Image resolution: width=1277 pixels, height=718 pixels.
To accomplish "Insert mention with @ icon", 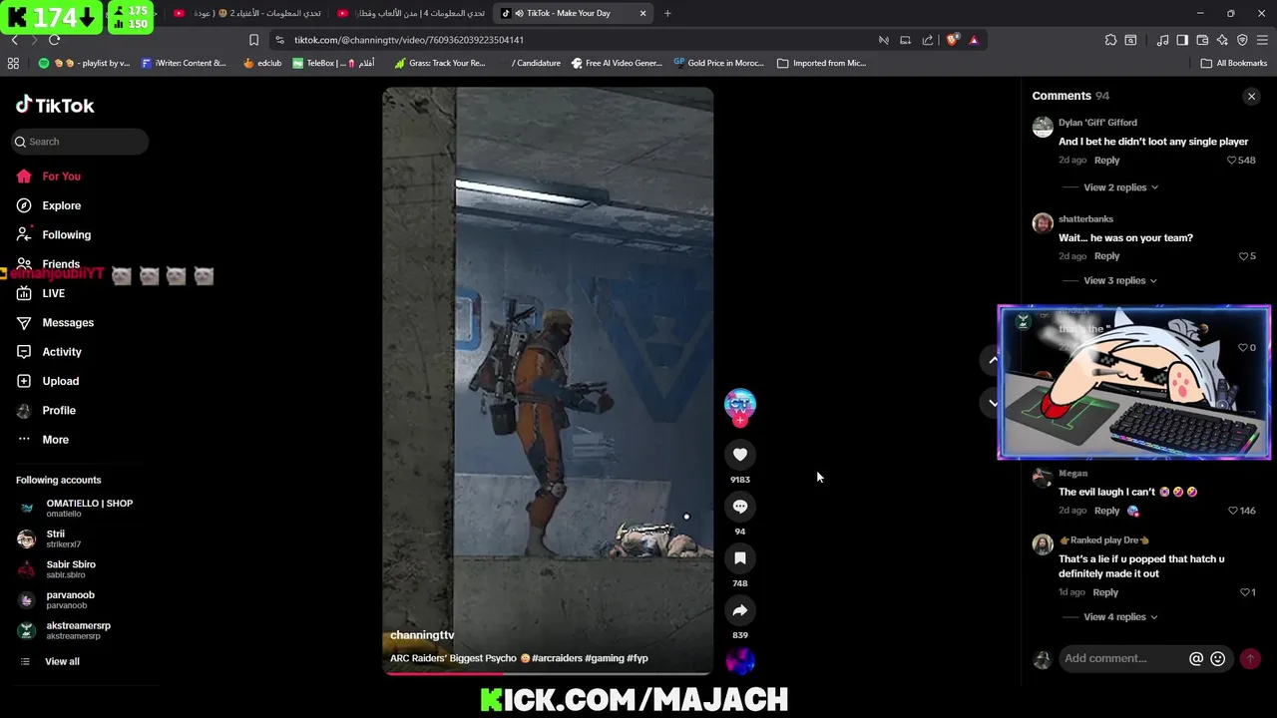I will pos(1196,658).
